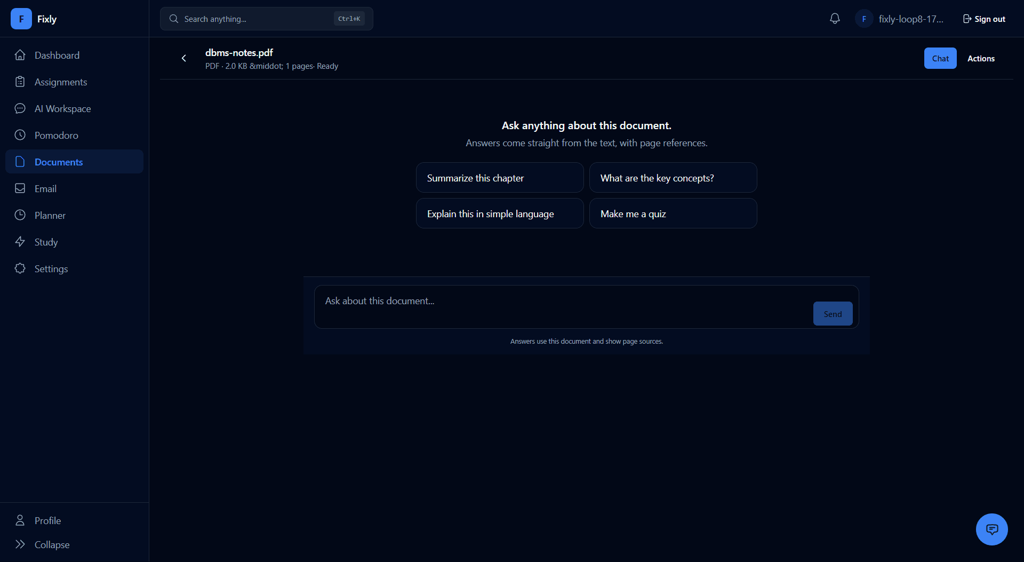Click the Fixly logo icon
The height and width of the screenshot is (562, 1024).
[21, 19]
